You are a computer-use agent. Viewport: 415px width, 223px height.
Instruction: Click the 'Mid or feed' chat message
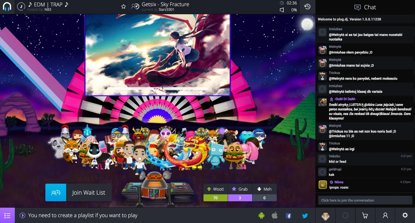337,162
